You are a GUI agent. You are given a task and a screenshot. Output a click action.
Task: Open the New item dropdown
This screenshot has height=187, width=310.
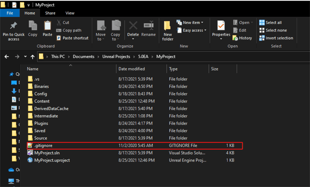(x=191, y=22)
